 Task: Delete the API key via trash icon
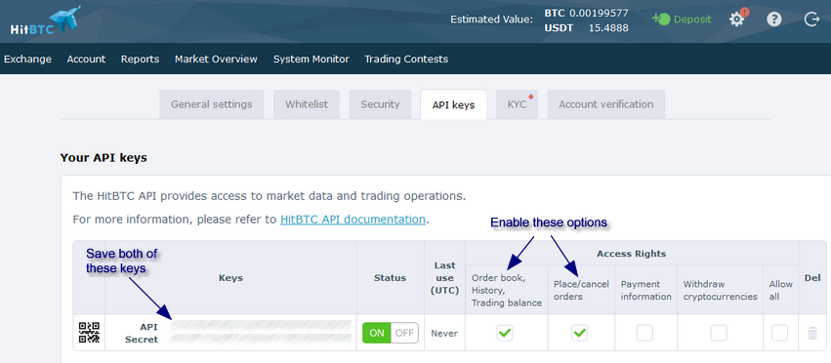pos(811,333)
